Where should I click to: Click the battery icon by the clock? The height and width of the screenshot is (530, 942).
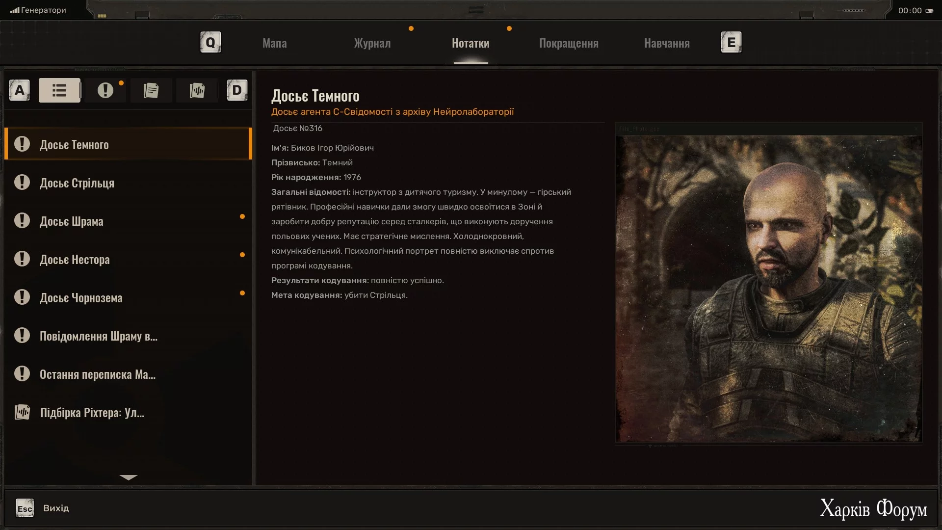[x=929, y=10]
